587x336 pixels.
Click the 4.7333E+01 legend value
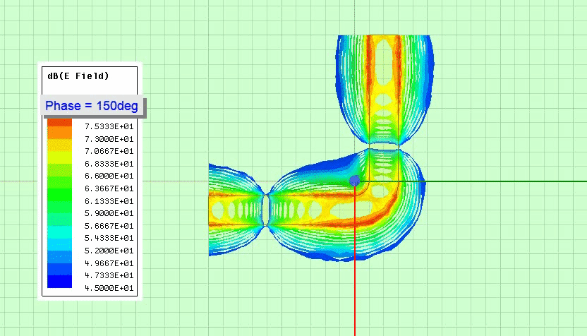coord(109,275)
